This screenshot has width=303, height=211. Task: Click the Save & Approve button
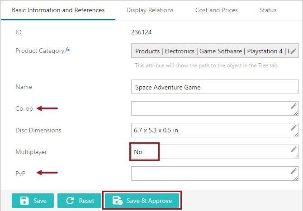(142, 201)
